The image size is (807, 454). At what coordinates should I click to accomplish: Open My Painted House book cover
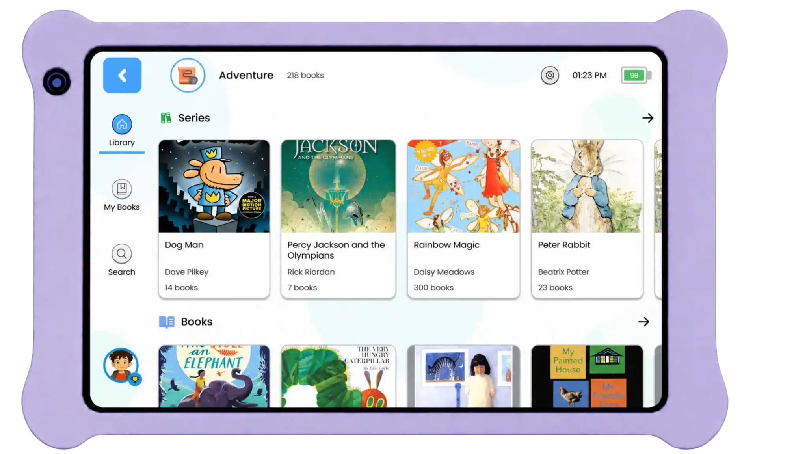click(587, 376)
